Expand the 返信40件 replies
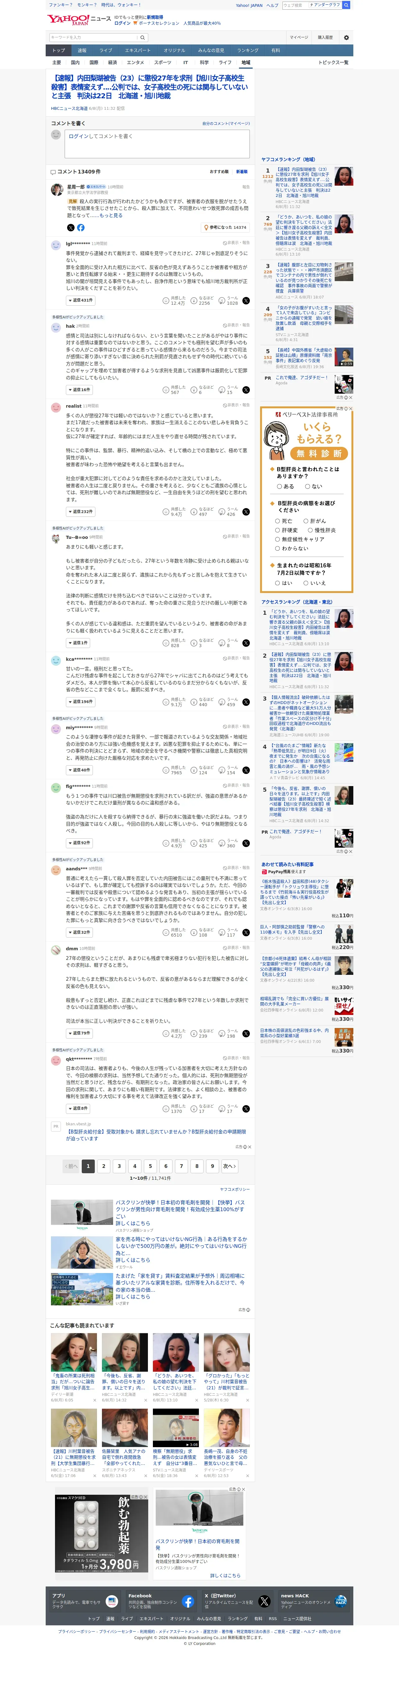 click(x=79, y=770)
